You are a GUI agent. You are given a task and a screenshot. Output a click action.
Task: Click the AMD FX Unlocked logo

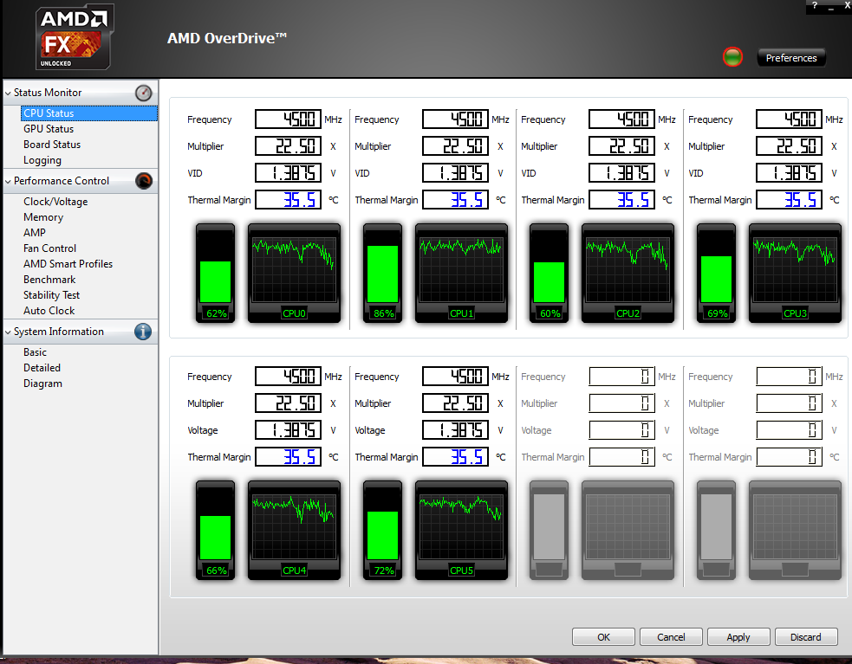[x=75, y=38]
